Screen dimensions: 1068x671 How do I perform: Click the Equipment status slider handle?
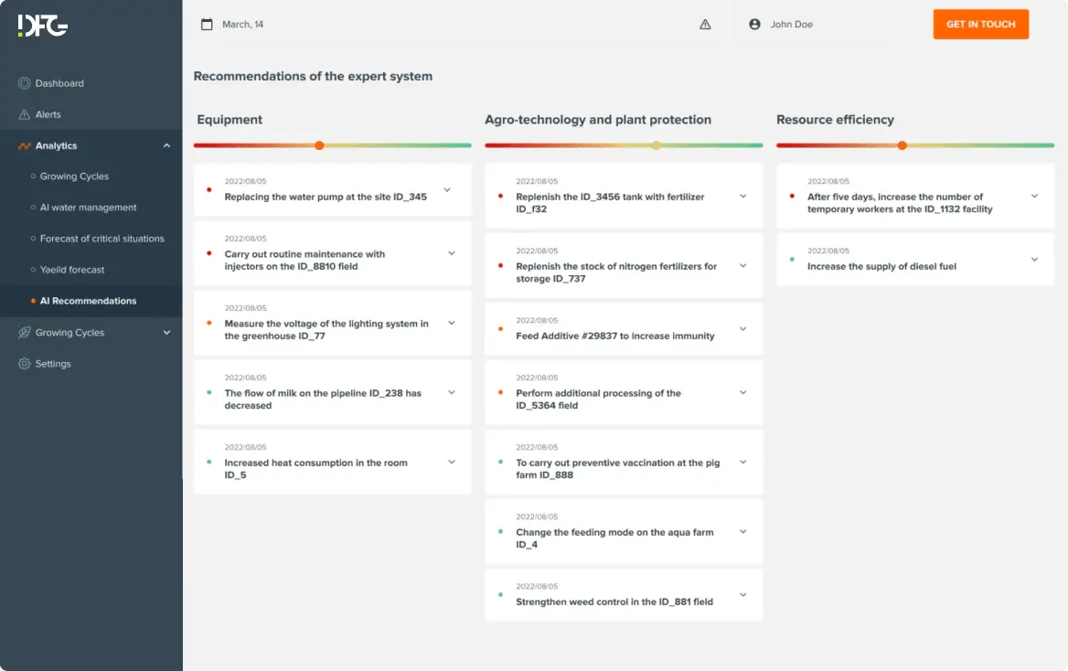point(319,145)
